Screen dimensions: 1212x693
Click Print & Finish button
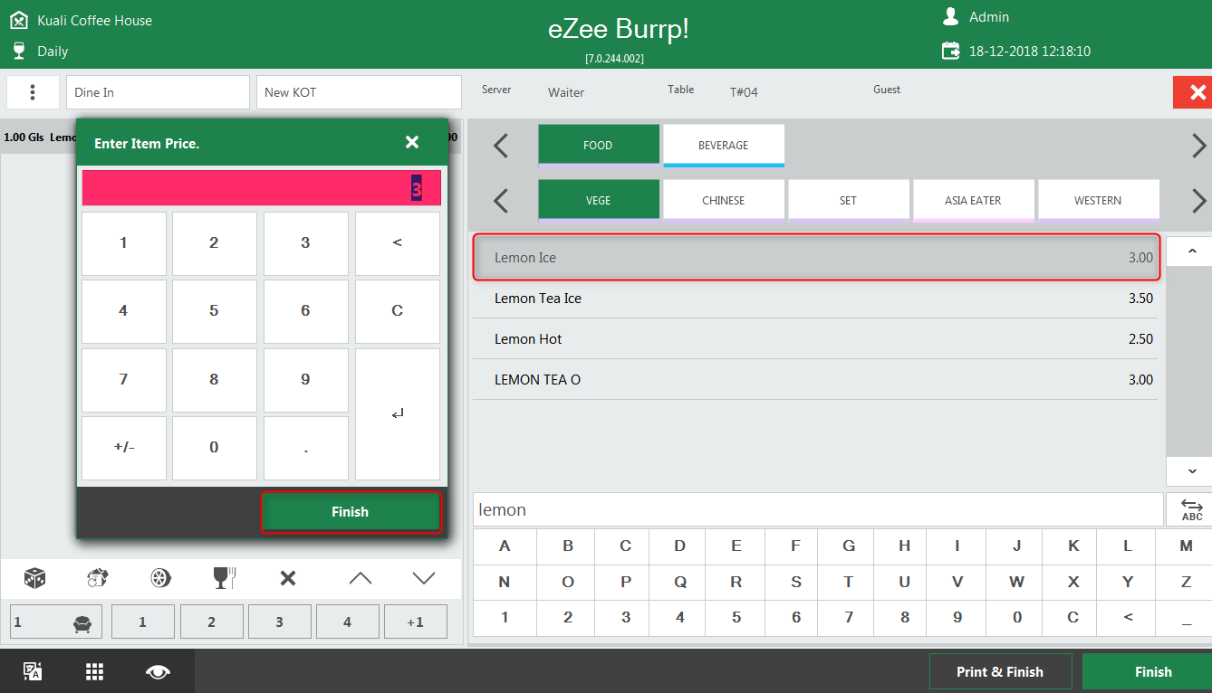pyautogui.click(x=1000, y=672)
